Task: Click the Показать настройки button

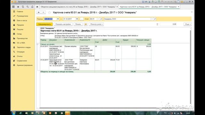Action: [x=63, y=24]
